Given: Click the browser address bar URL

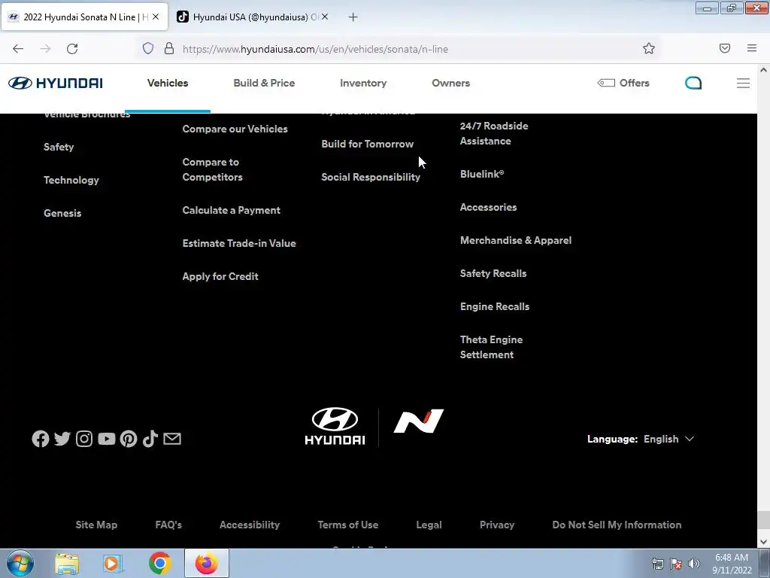Looking at the screenshot, I should (x=315, y=49).
